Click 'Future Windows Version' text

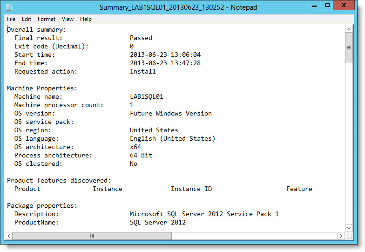click(170, 114)
